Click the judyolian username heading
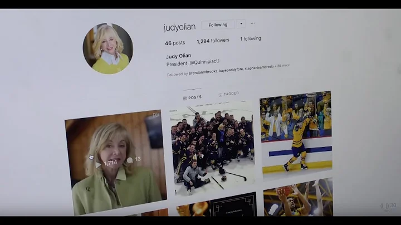 (x=179, y=27)
